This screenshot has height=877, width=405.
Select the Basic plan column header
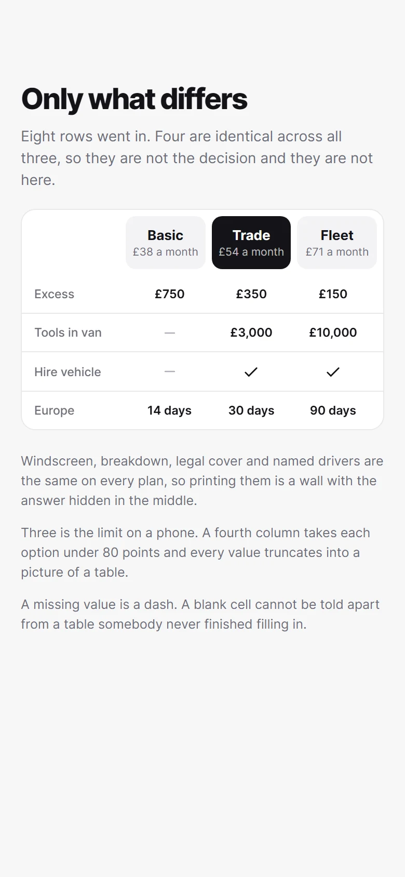[166, 243]
